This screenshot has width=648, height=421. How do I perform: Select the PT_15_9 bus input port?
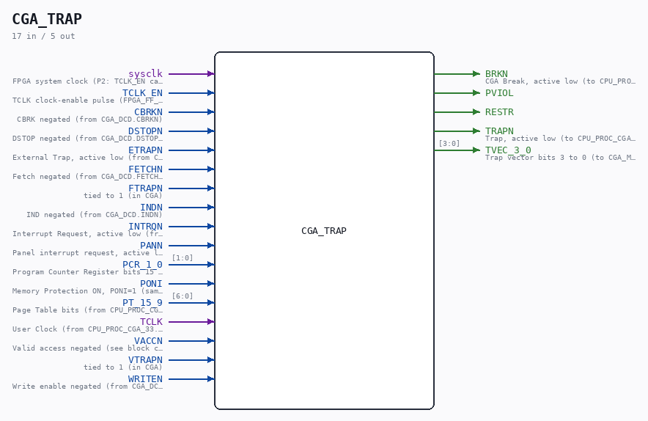click(143, 302)
